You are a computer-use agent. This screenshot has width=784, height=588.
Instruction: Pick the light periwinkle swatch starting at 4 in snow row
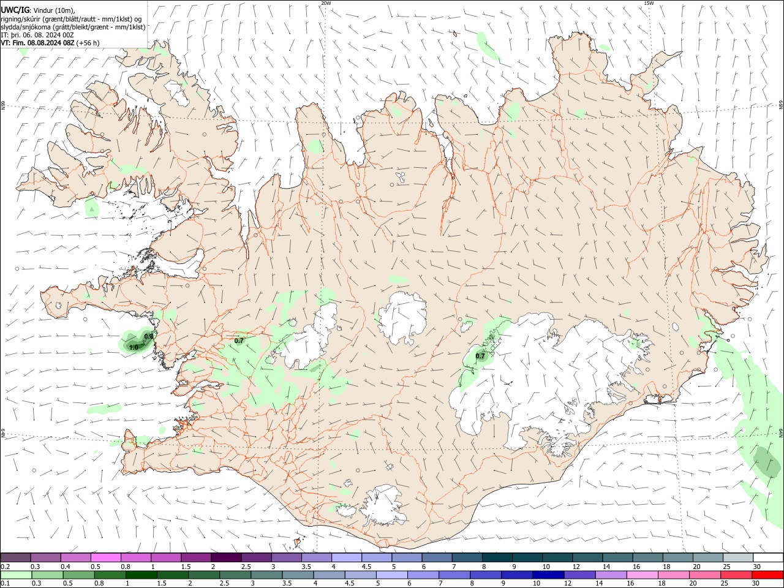point(346,557)
